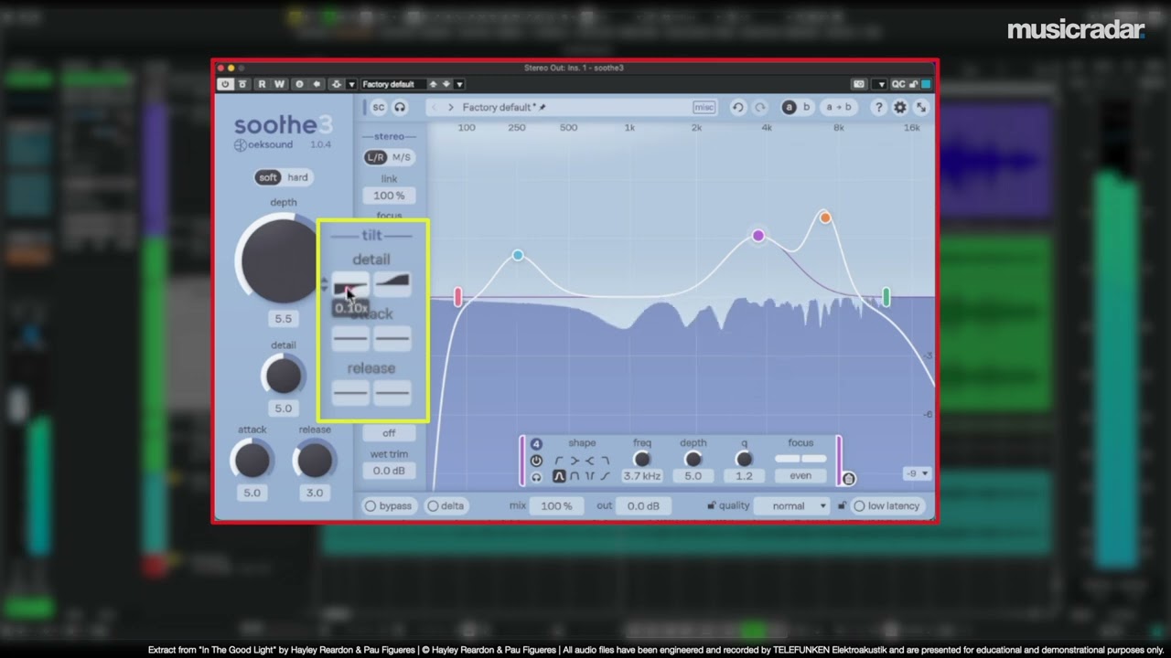
Task: Click the out 0.0 dB field
Action: (x=643, y=505)
